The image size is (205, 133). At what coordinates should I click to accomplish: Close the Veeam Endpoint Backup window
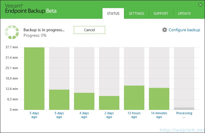(200, 5)
